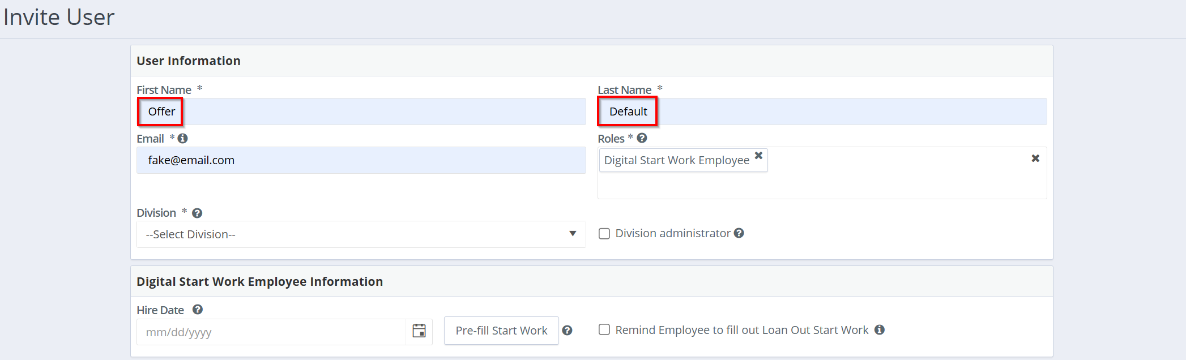Click the help icon next to Hire Date
This screenshot has width=1186, height=360.
point(197,310)
